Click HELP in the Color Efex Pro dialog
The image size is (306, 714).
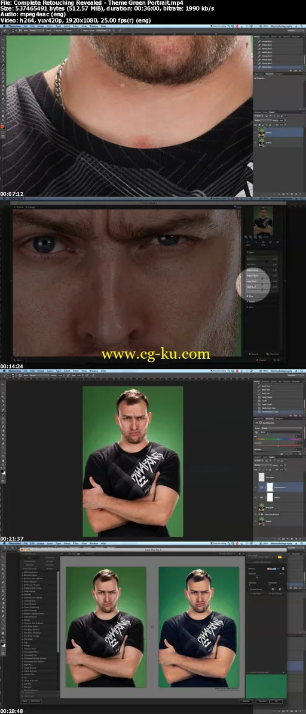point(25,701)
